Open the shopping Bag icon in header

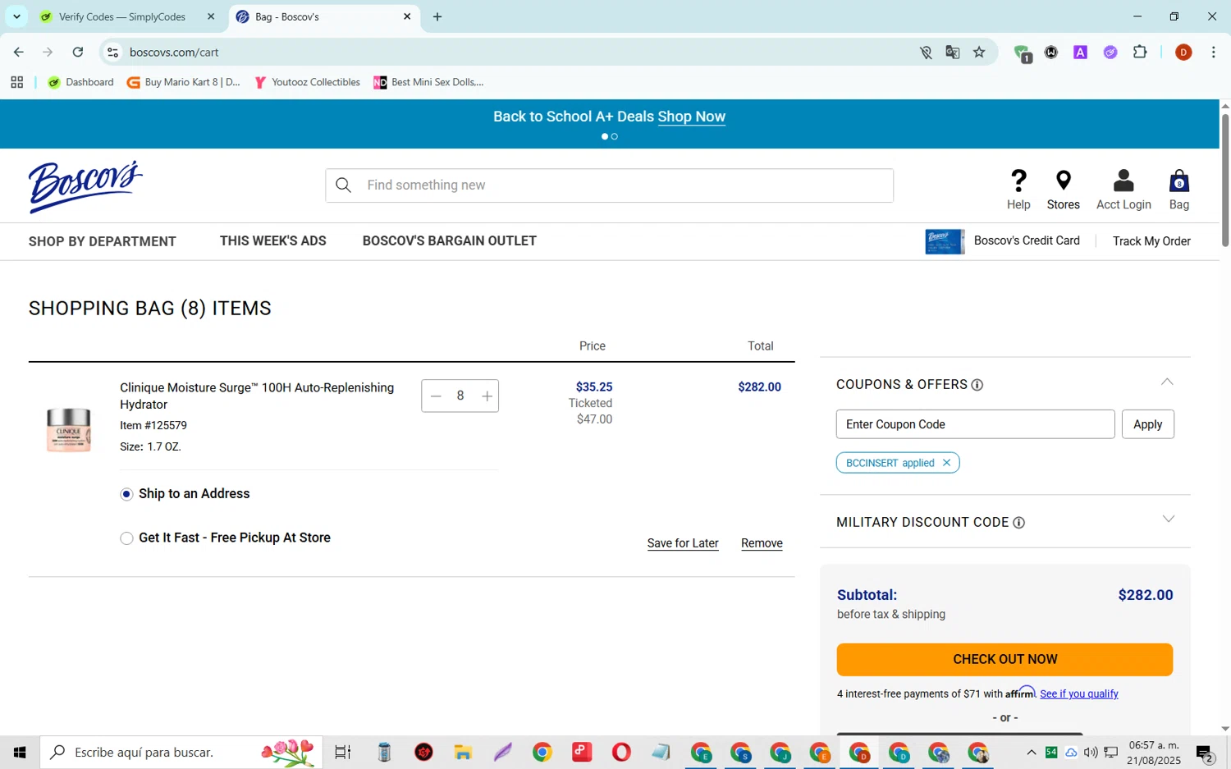[x=1179, y=181]
